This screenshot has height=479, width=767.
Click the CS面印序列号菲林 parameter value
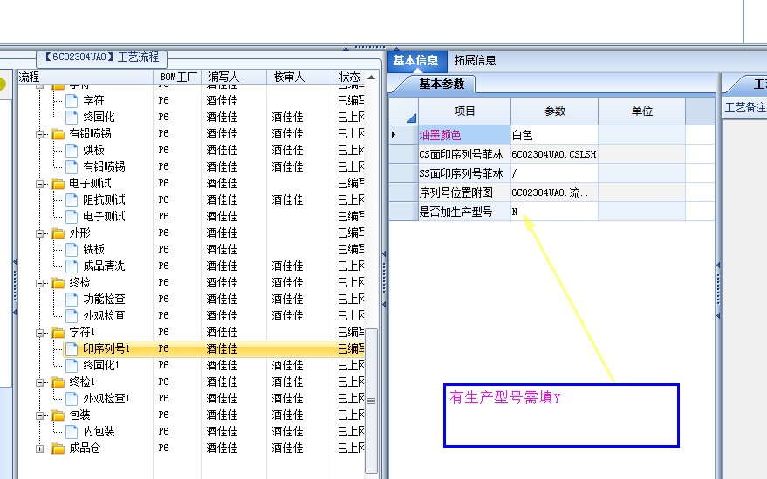tap(554, 154)
